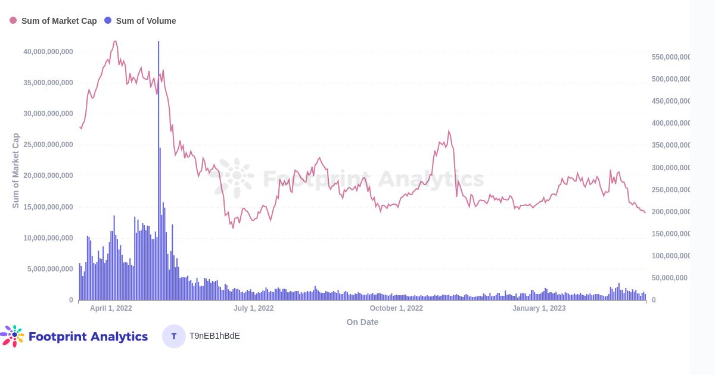
Task: Click the pink Sum of Market Cap legend dot
Action: pos(13,21)
